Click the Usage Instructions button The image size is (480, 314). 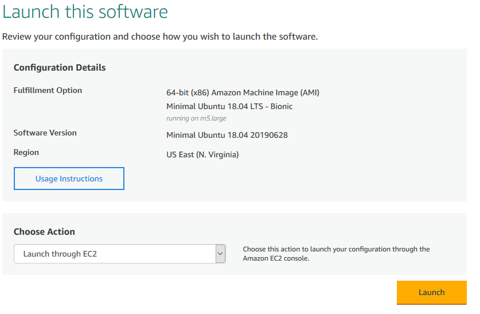(x=69, y=179)
